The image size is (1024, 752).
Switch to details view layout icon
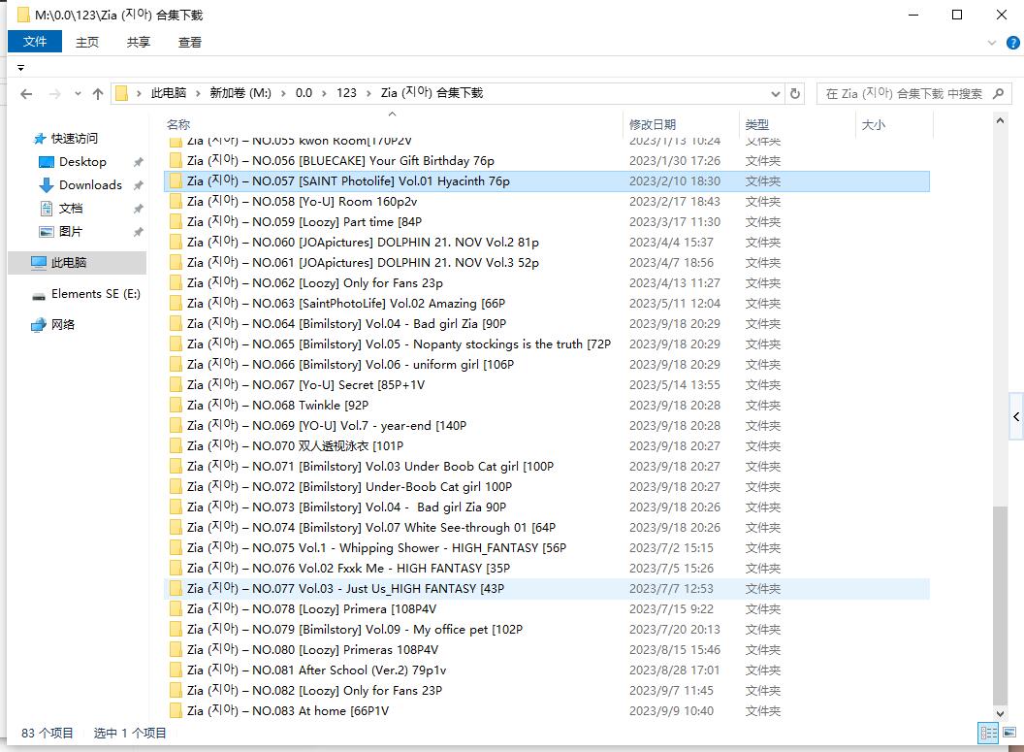click(x=987, y=734)
